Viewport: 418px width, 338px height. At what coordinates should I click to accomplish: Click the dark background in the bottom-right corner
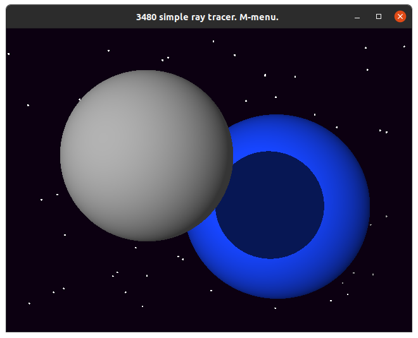coord(393,316)
